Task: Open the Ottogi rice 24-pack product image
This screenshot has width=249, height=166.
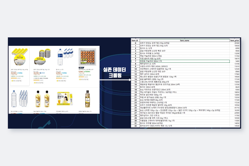Action: click(x=19, y=57)
